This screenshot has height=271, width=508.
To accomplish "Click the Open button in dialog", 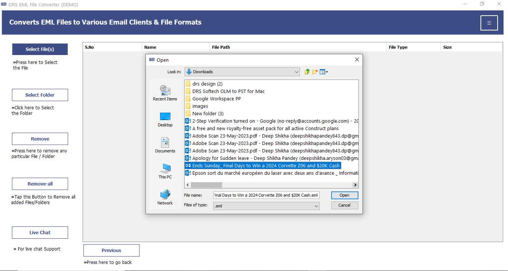I will click(344, 195).
